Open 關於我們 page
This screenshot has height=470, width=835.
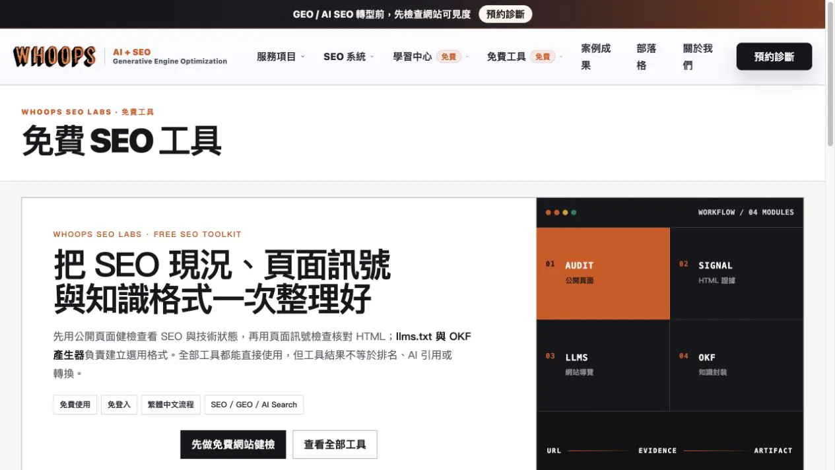(698, 57)
